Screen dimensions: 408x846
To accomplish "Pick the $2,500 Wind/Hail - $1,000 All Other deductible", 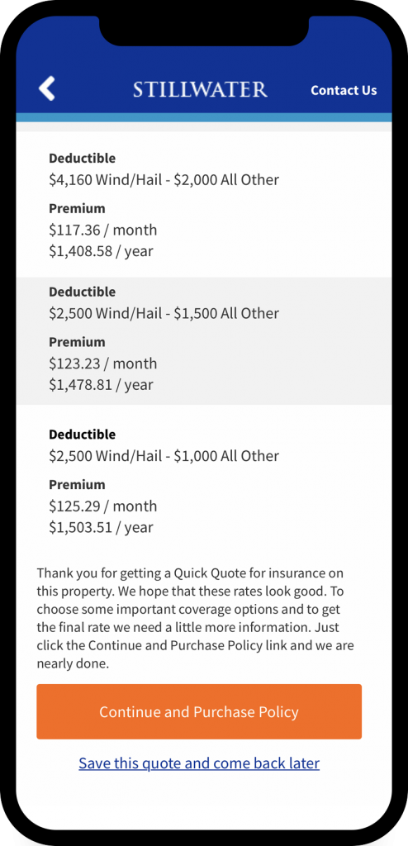I will click(164, 456).
